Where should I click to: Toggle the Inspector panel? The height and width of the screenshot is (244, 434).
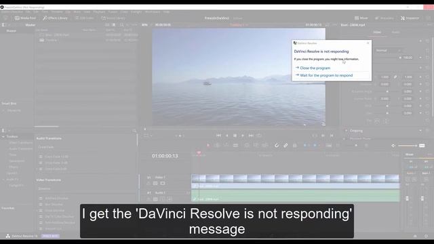coord(410,18)
